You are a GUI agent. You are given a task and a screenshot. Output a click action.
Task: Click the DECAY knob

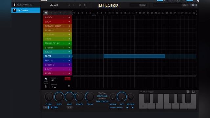[x=90, y=97]
